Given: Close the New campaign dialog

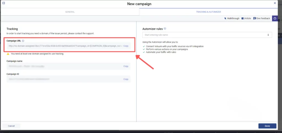Looking at the screenshot, I should pyautogui.click(x=275, y=3).
